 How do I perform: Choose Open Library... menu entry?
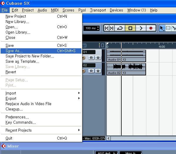[41, 32]
